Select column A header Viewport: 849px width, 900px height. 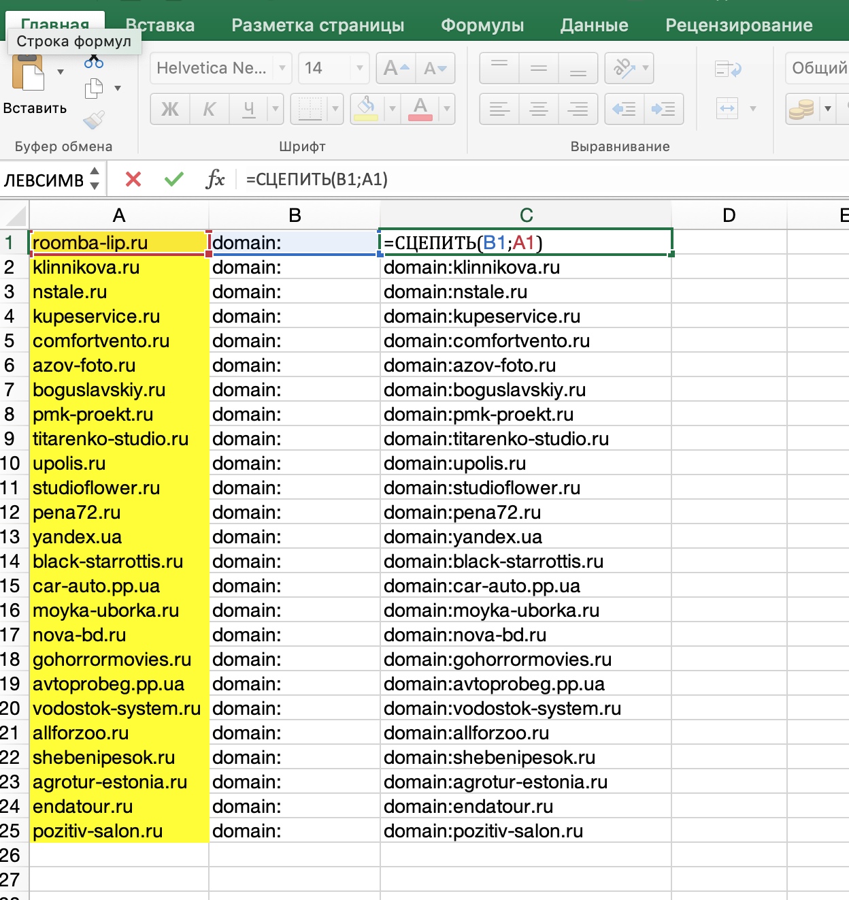pyautogui.click(x=119, y=215)
